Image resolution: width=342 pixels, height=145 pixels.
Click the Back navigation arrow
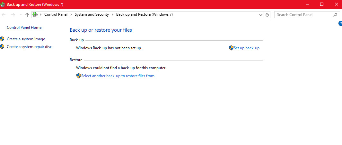[x=4, y=15]
